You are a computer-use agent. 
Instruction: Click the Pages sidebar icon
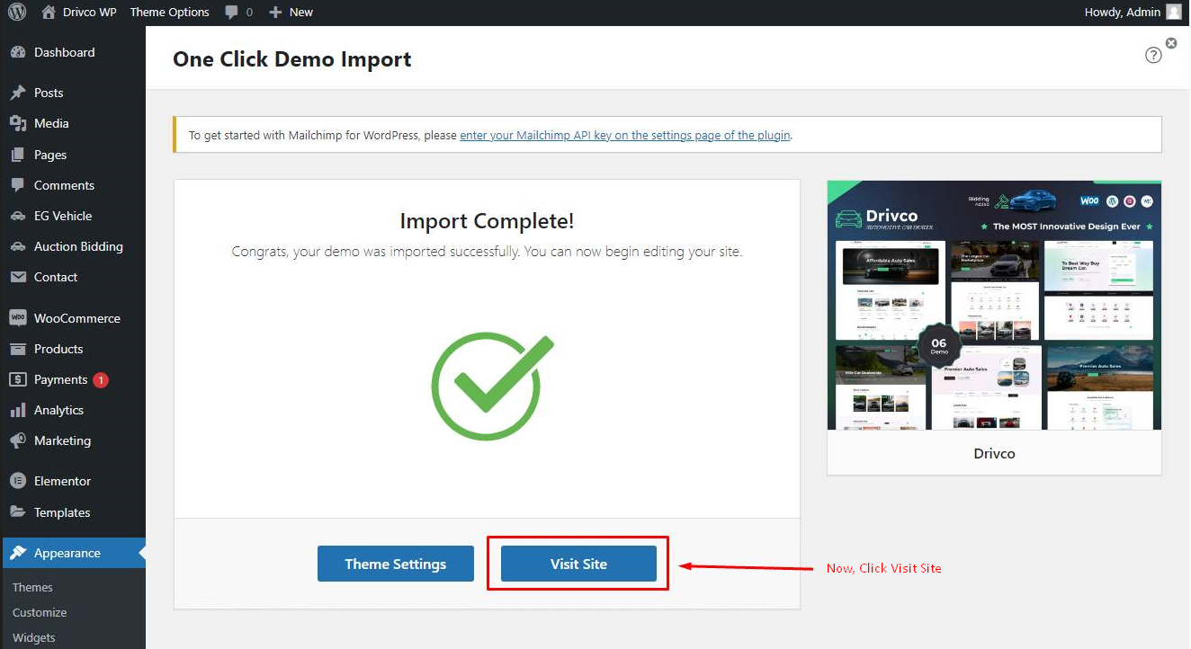click(18, 155)
